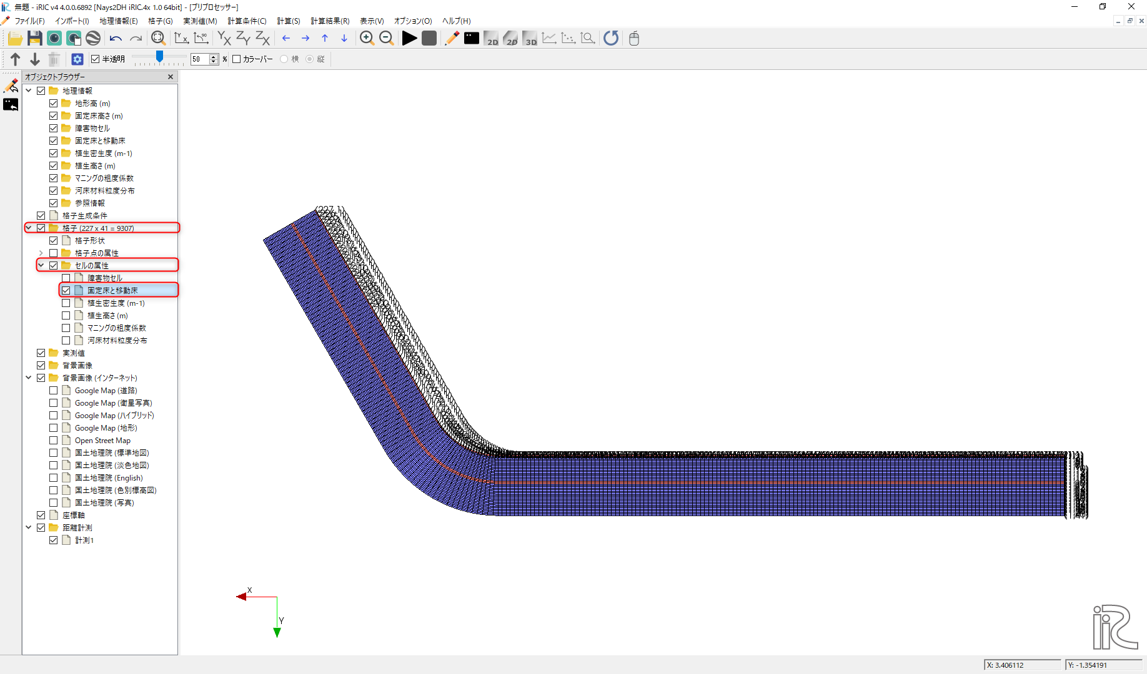Click the fit-to-window magnifier icon

(x=159, y=39)
